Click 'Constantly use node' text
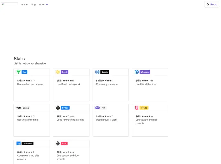This screenshot has width=221, height=164. click(x=107, y=84)
